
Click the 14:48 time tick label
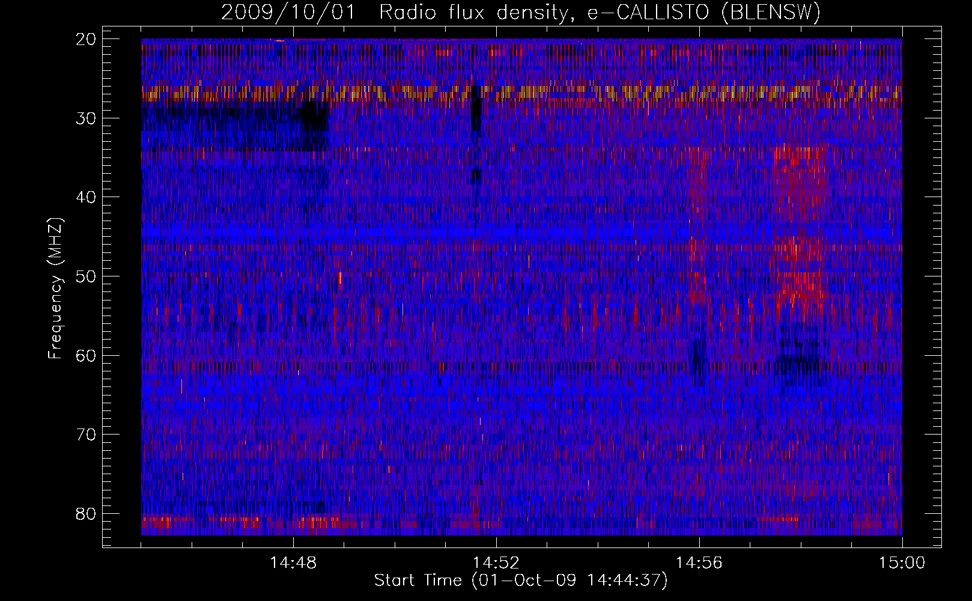(293, 563)
